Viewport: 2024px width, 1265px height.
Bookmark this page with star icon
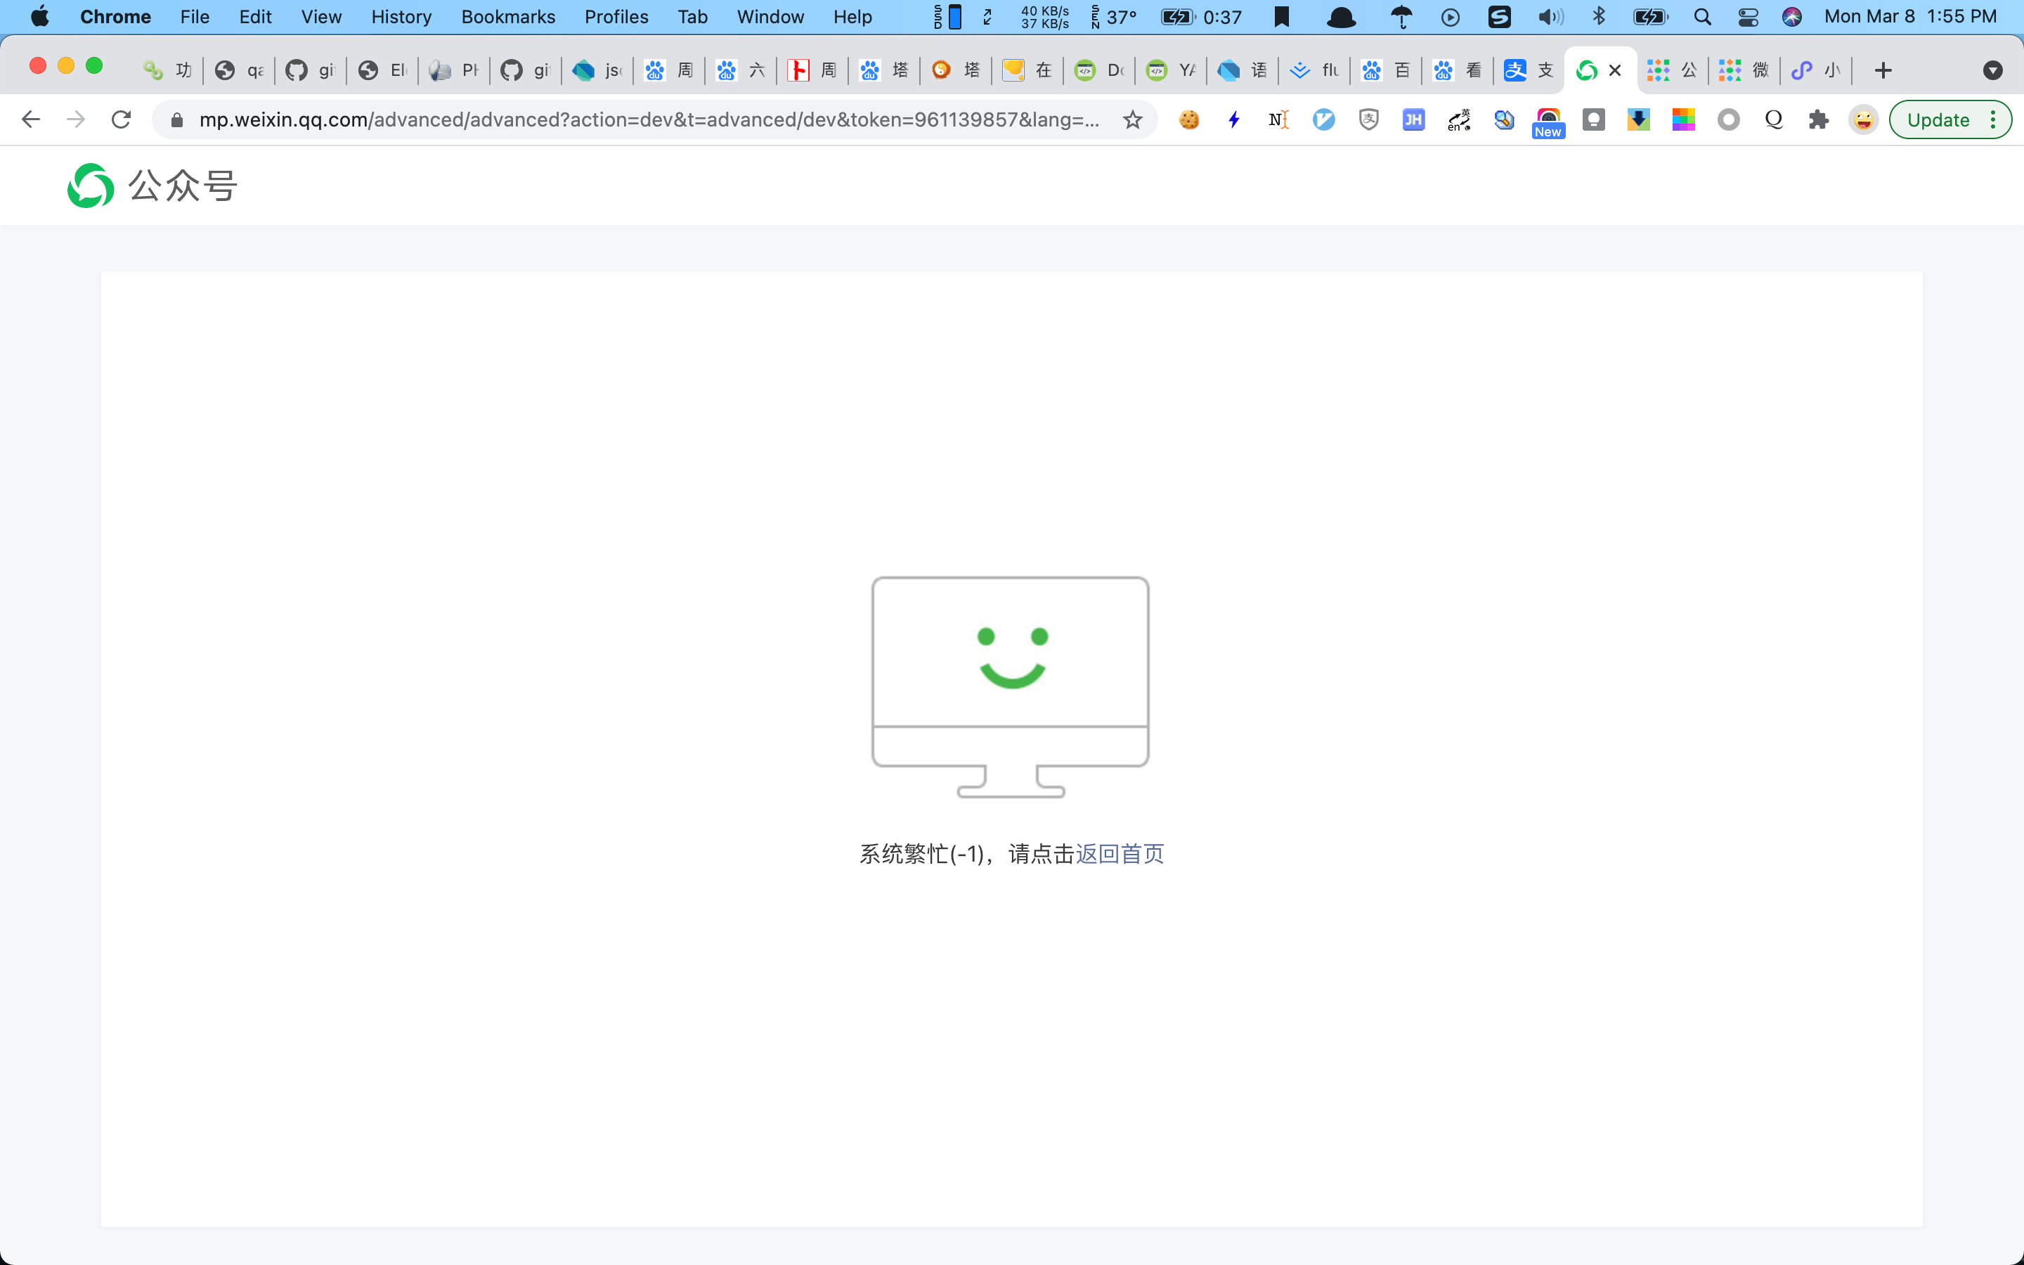[x=1132, y=119]
